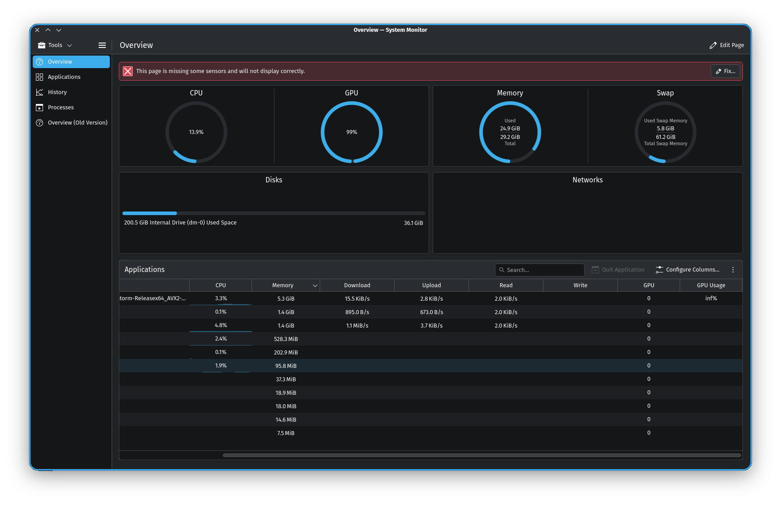Click the horizontal scrollbar under applications table
The height and width of the screenshot is (505, 781).
coord(482,455)
